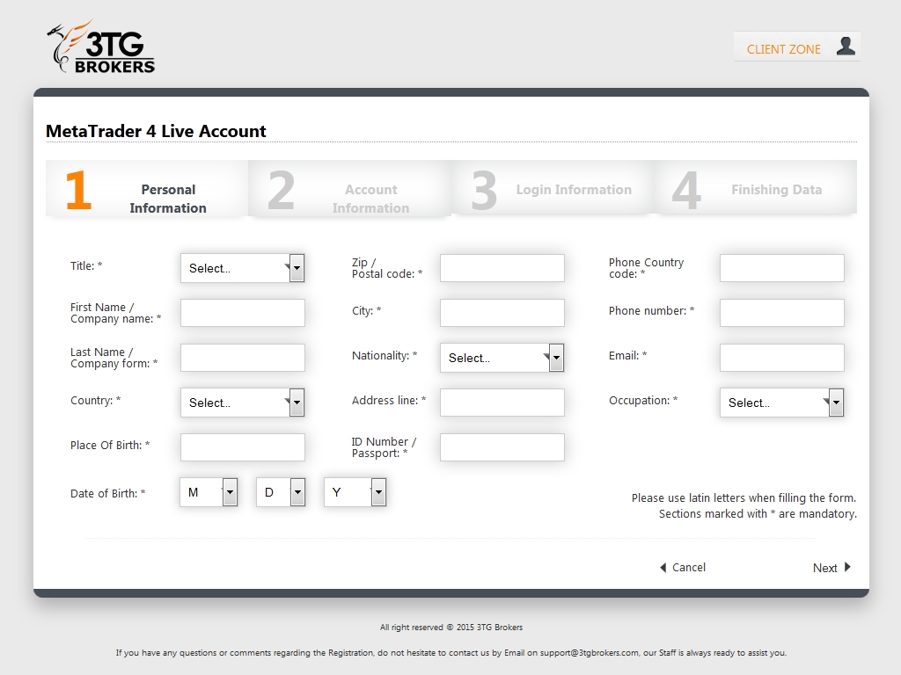Expand the birth year Y dropdown
Viewport: 901px width, 675px height.
[355, 492]
